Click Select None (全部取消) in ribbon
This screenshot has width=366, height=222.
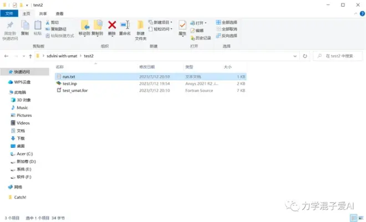pyautogui.click(x=226, y=29)
